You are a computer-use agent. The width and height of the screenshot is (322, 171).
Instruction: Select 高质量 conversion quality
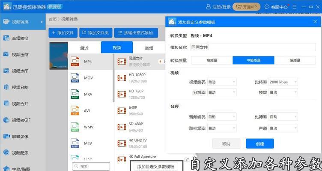click(x=212, y=60)
